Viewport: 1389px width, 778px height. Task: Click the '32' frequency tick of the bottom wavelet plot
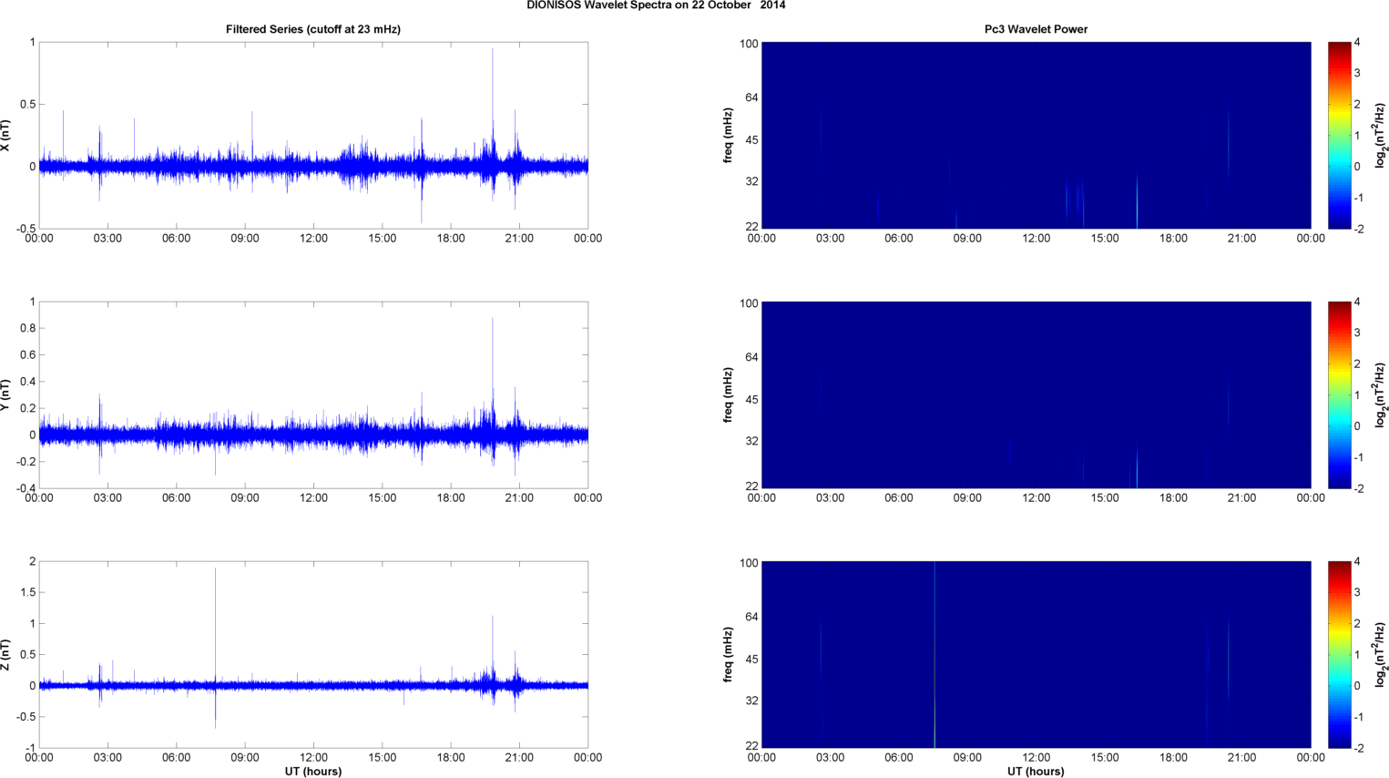pos(751,701)
